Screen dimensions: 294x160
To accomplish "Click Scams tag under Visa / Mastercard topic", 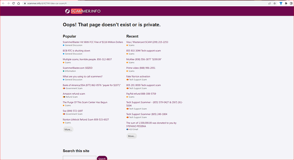I will (130, 45).
